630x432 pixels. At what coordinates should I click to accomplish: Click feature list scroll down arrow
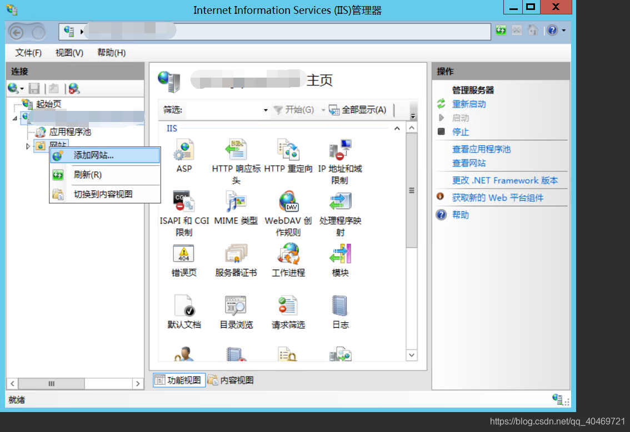[412, 355]
